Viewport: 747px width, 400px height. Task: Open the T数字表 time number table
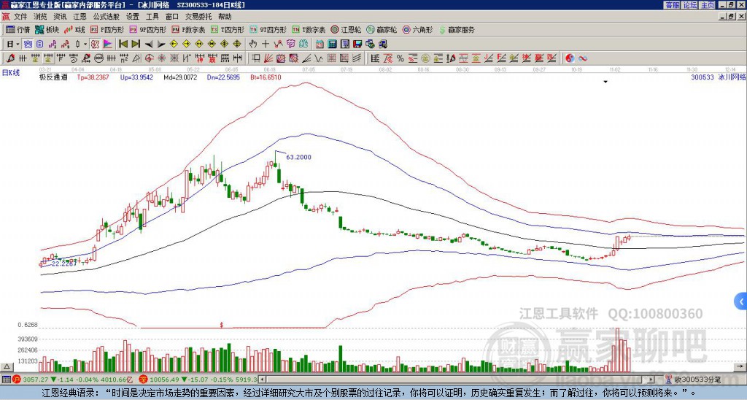pyautogui.click(x=309, y=29)
